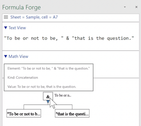Click the Math View heading label
This screenshot has width=141, height=126.
(18, 56)
